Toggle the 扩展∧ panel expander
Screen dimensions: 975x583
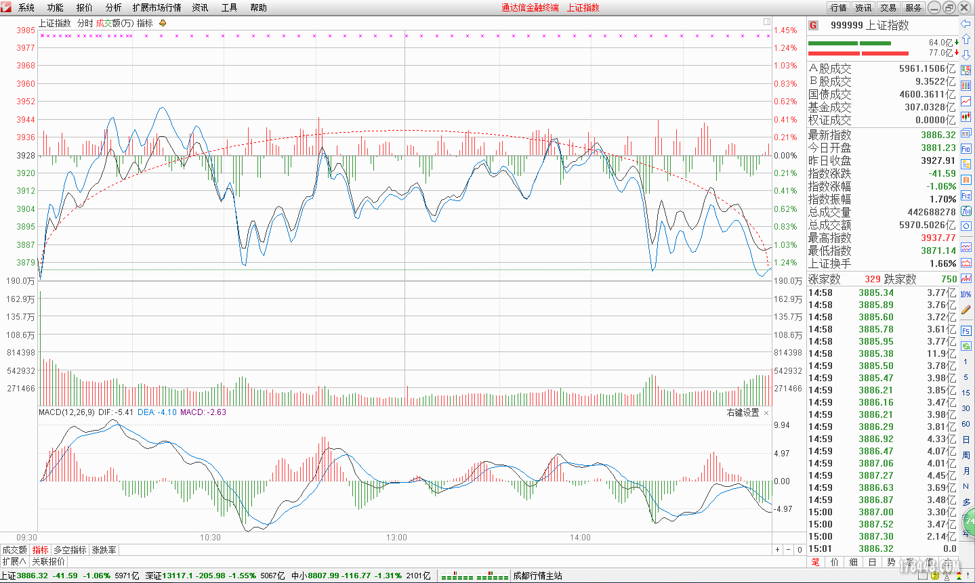pos(14,561)
